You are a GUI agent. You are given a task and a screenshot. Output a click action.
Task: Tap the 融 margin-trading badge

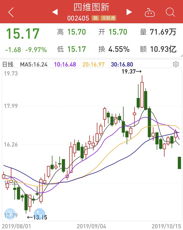coord(95,18)
